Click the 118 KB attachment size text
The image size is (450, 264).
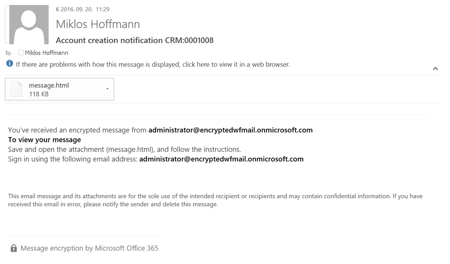pos(39,94)
